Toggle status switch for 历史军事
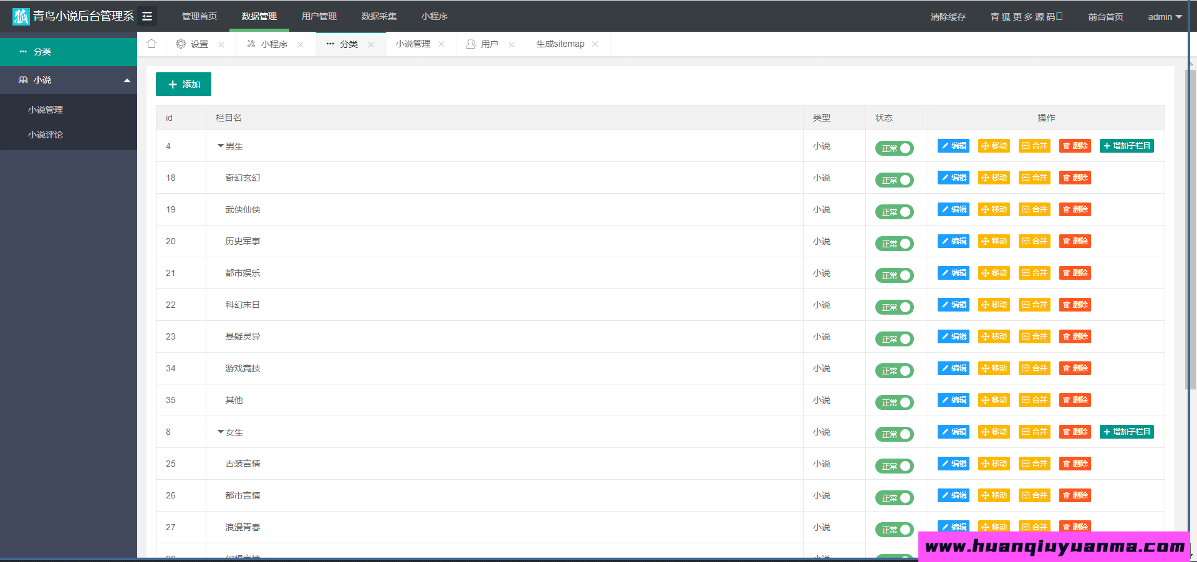The height and width of the screenshot is (562, 1197). tap(895, 244)
